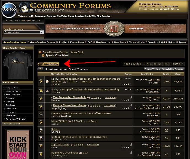Go to page 2 of threads

click(x=147, y=64)
